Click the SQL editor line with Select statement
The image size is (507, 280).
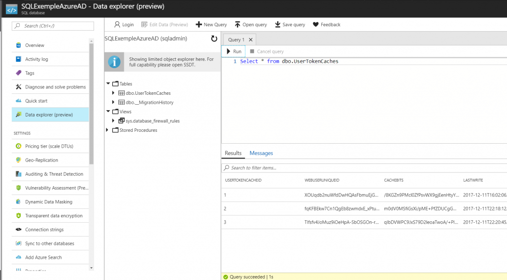pyautogui.click(x=289, y=61)
